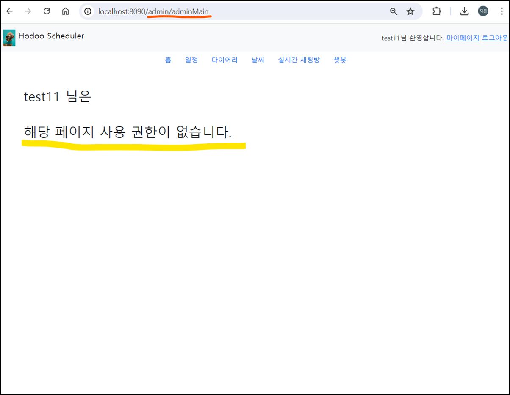Image resolution: width=510 pixels, height=395 pixels.
Task: View site information icon in address bar
Action: (x=88, y=11)
